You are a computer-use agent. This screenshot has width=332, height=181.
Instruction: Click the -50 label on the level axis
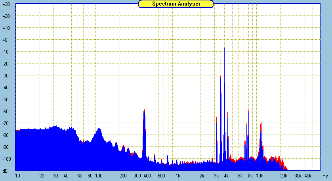click(x=6, y=100)
